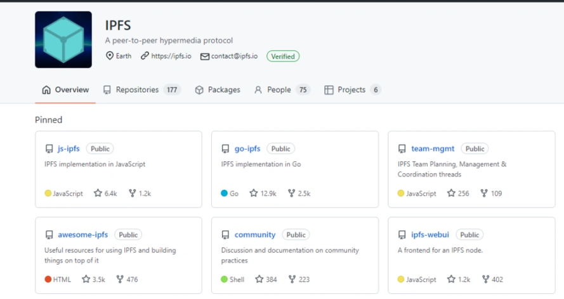Open the js-ipfs repository

pos(69,149)
